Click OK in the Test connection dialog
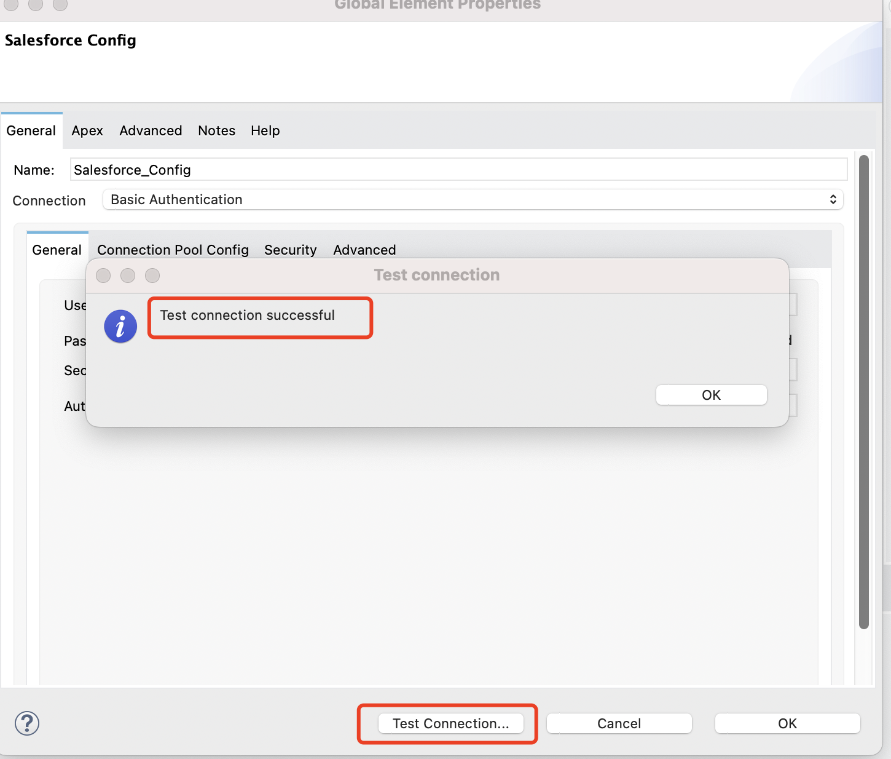This screenshot has height=759, width=891. click(711, 395)
